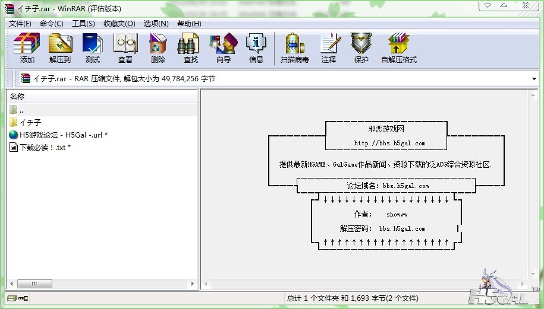Open the 选项(N) menu
544x309 pixels.
pyautogui.click(x=156, y=24)
